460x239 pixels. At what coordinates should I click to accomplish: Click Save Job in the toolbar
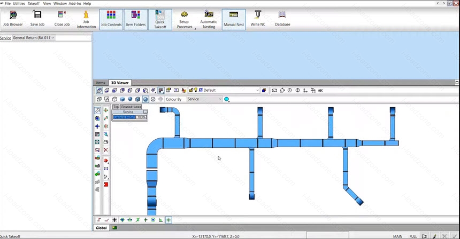37,19
